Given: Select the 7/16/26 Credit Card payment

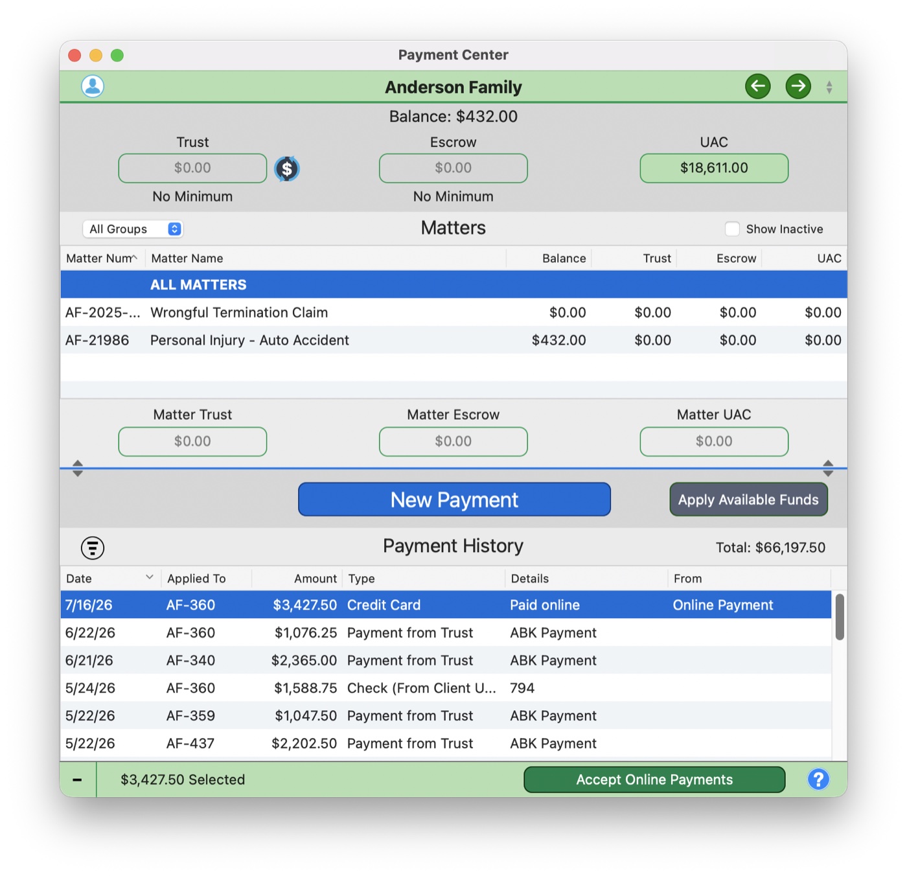Looking at the screenshot, I should [446, 605].
